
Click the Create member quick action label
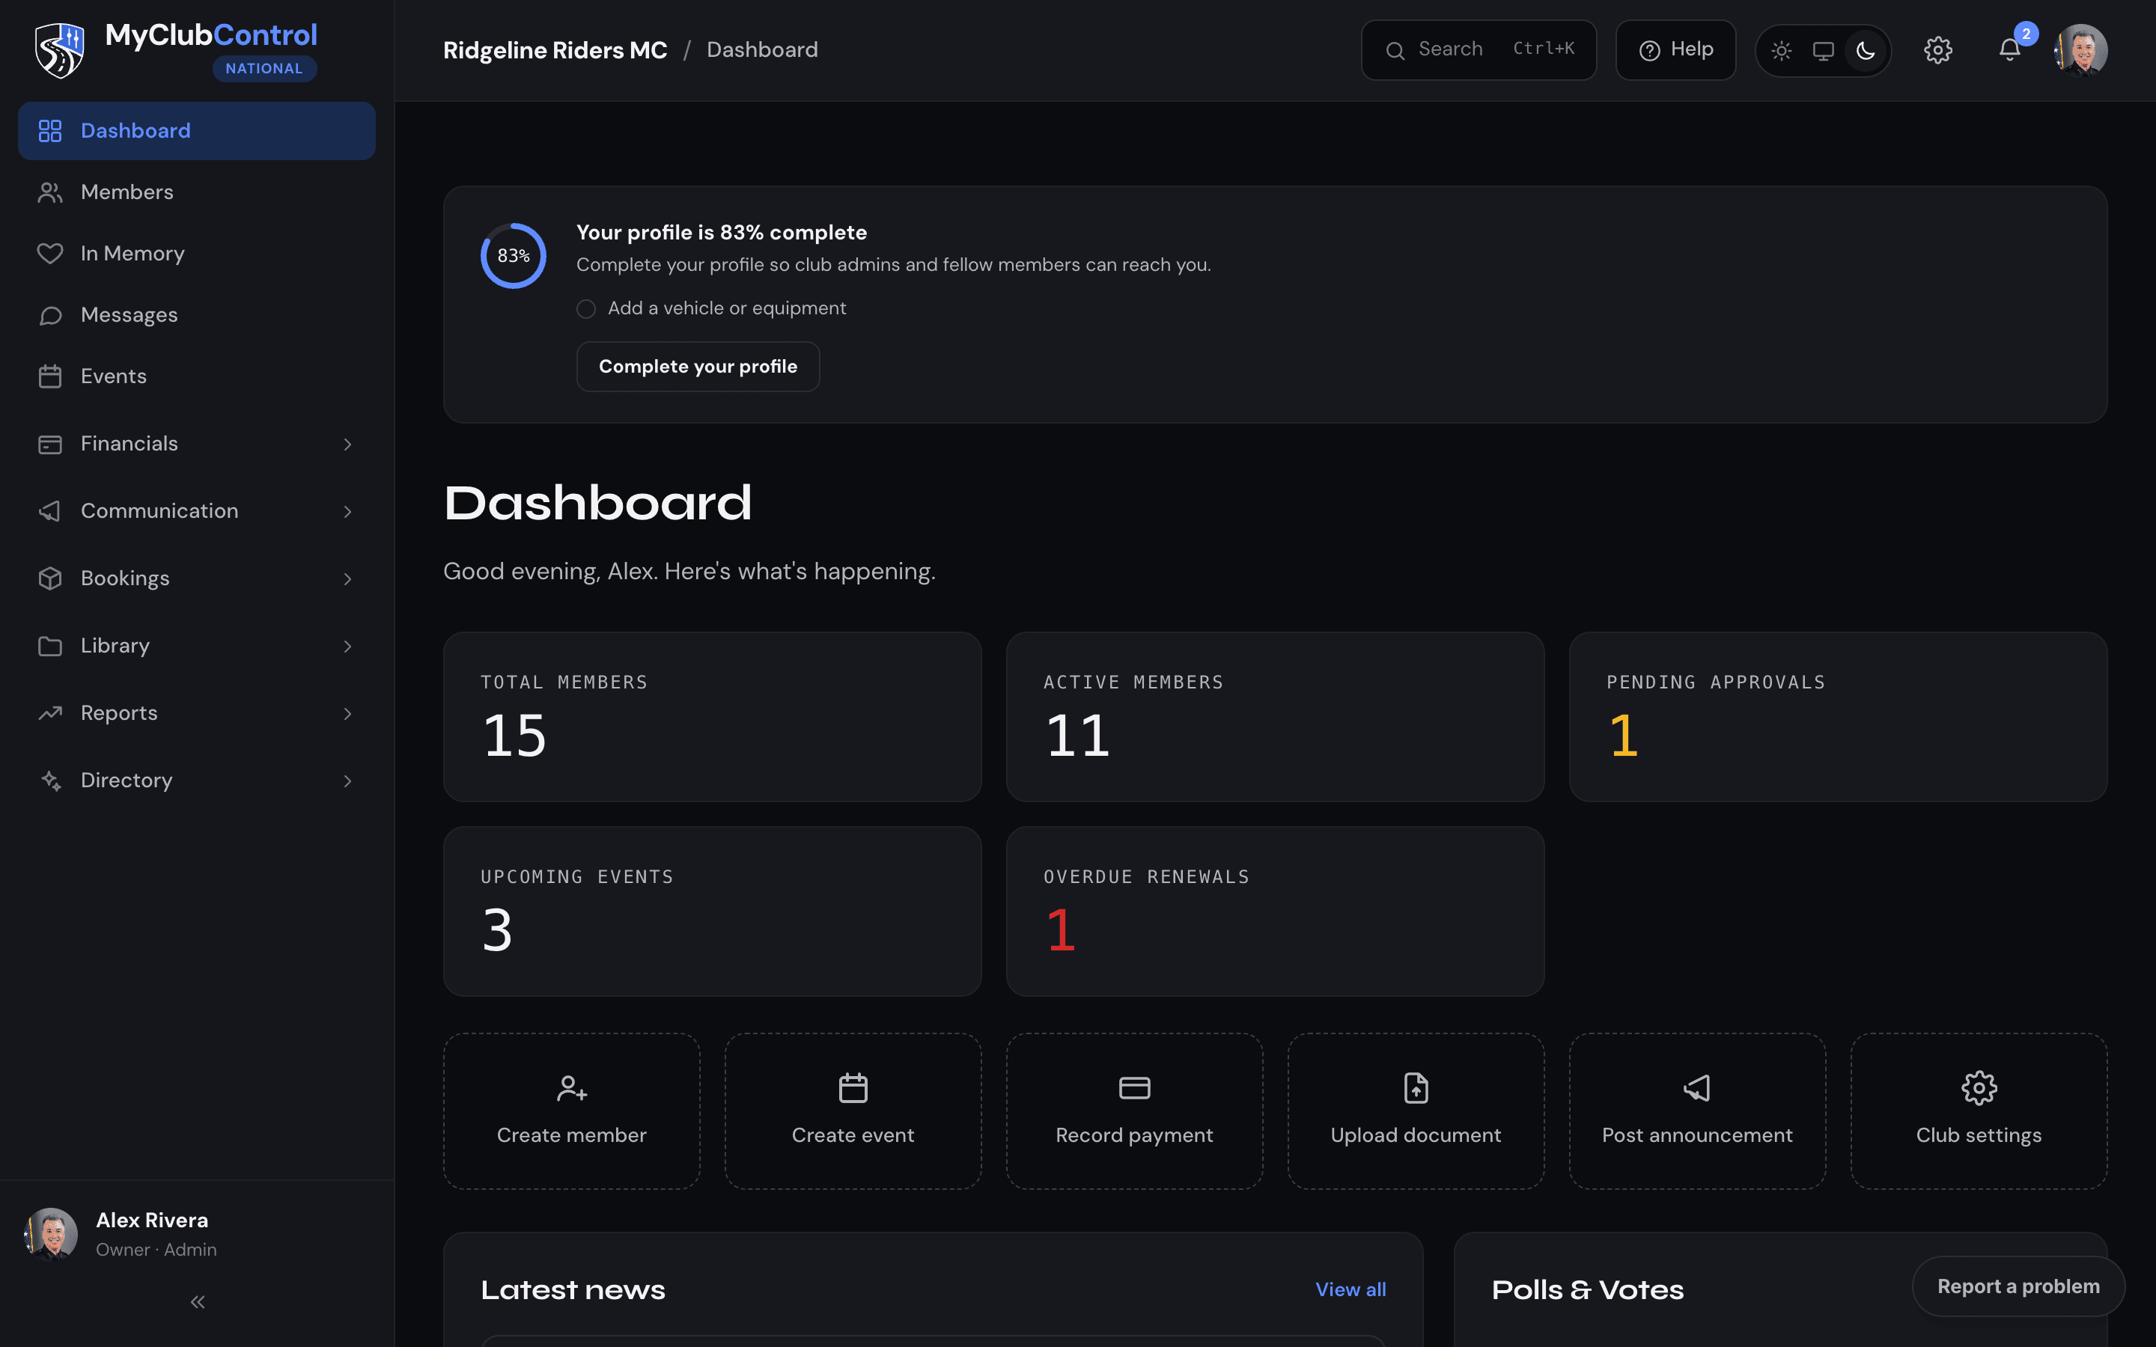point(572,1135)
